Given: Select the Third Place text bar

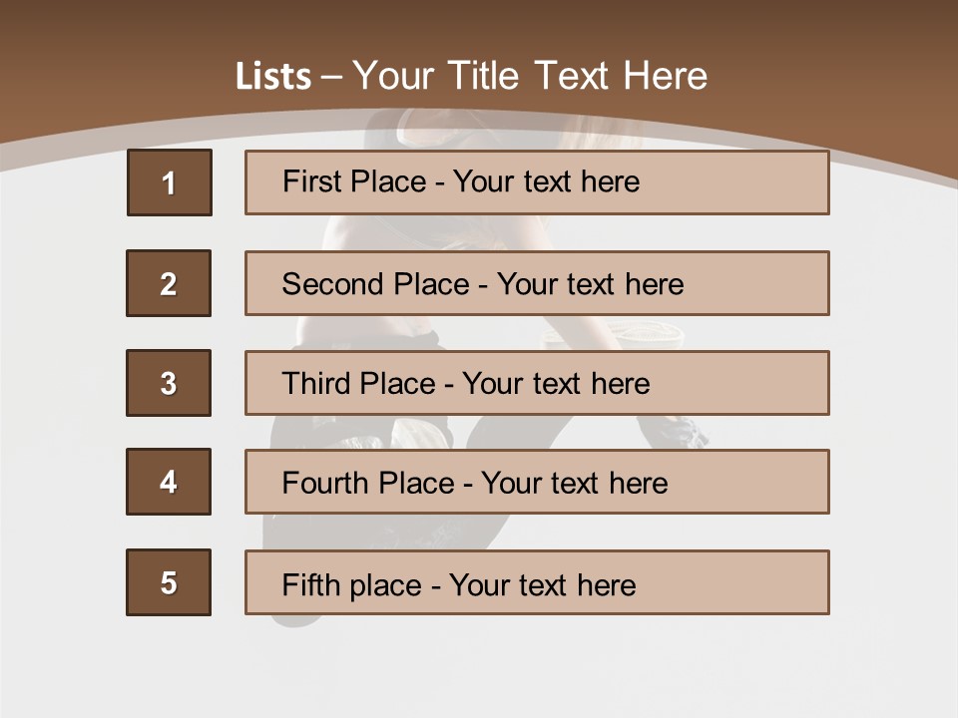Looking at the screenshot, I should coord(537,383).
